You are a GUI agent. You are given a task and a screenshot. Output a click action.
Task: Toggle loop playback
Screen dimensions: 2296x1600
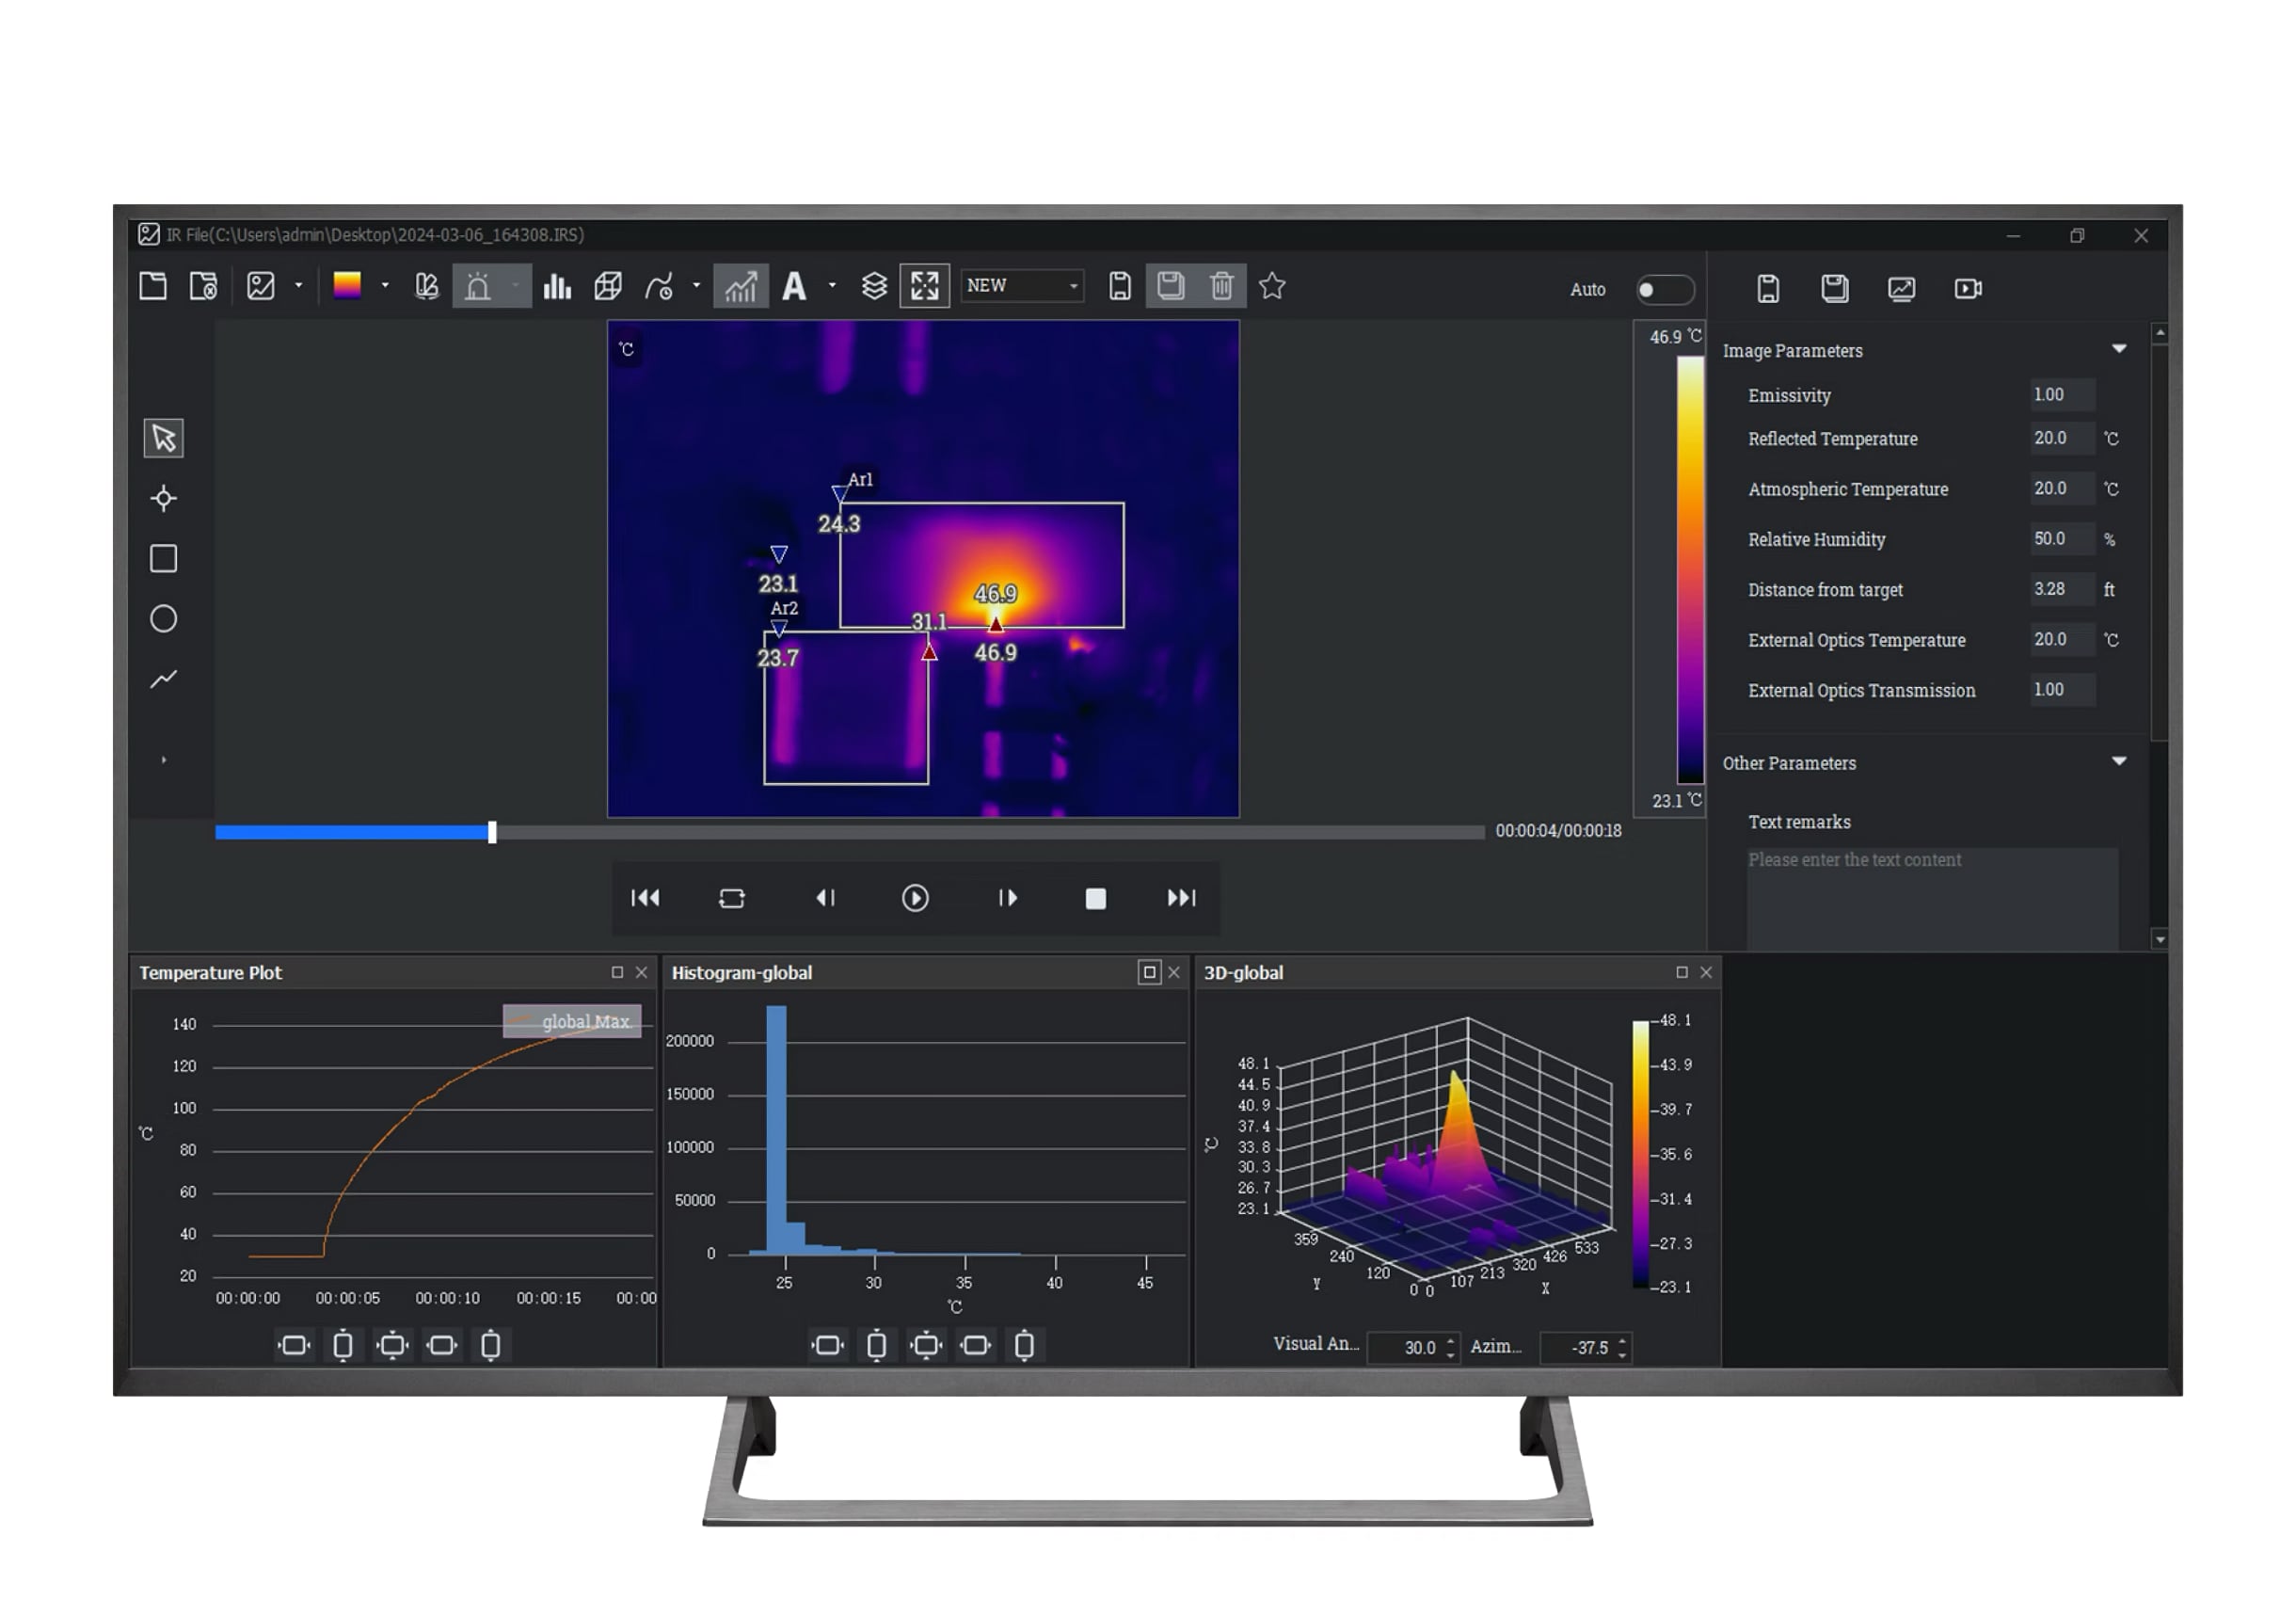tap(732, 898)
